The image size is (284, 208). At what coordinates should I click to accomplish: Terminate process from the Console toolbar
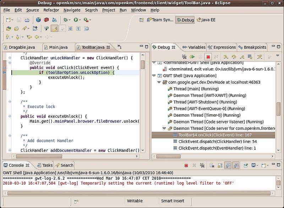coord(186,165)
